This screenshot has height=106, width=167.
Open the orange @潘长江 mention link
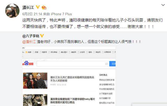(x=29, y=42)
